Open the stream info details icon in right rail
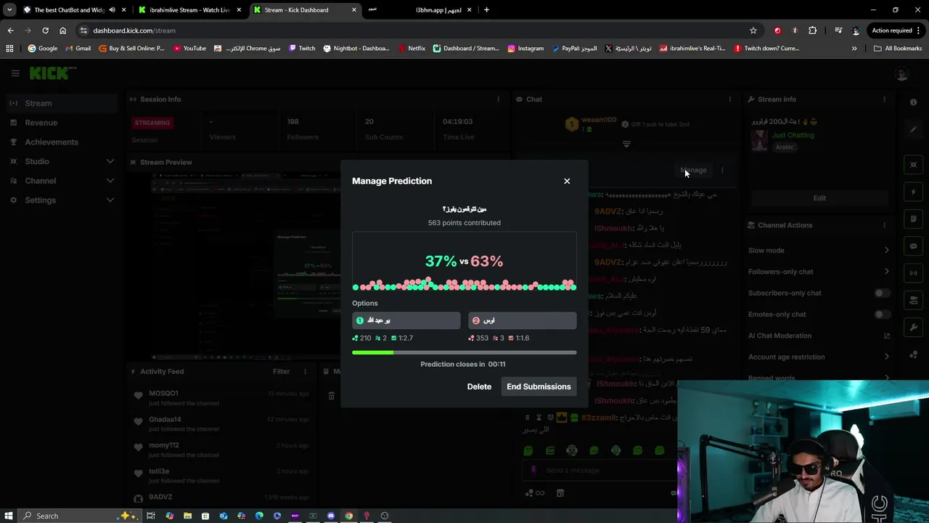The image size is (929, 523). click(x=914, y=102)
